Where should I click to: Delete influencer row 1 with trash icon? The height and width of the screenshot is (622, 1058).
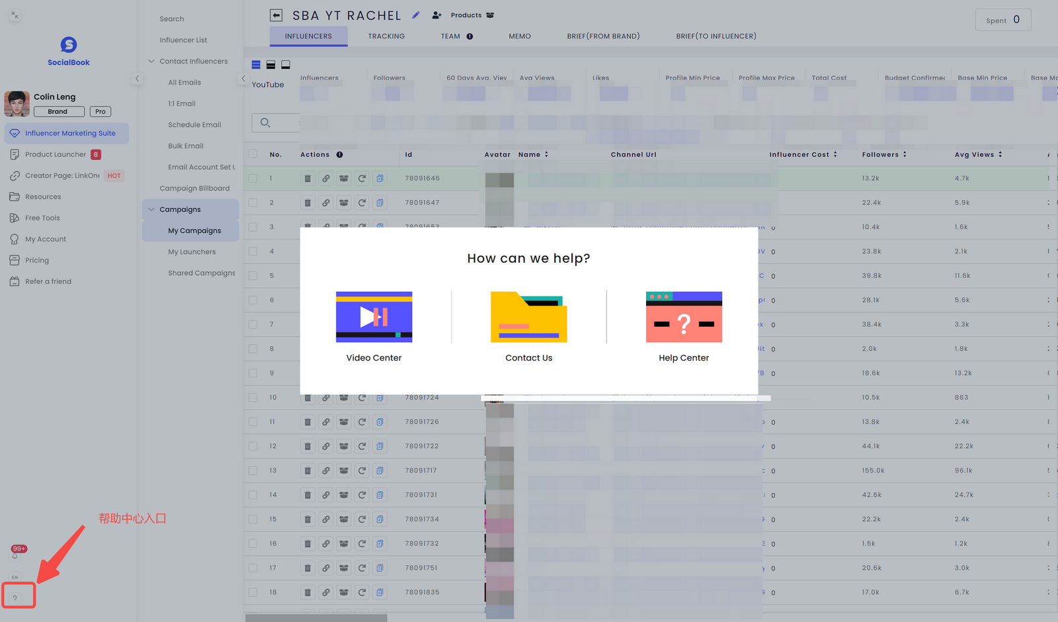[307, 179]
